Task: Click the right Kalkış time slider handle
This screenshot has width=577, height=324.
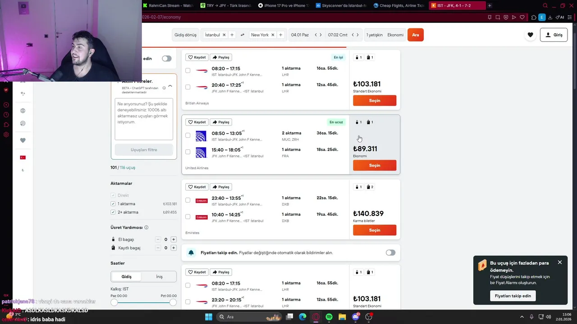Action: coord(173,302)
